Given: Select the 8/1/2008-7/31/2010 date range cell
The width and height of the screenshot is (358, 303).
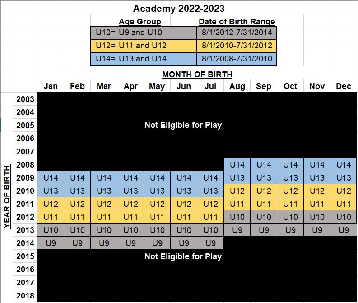Looking at the screenshot, I should [x=237, y=59].
